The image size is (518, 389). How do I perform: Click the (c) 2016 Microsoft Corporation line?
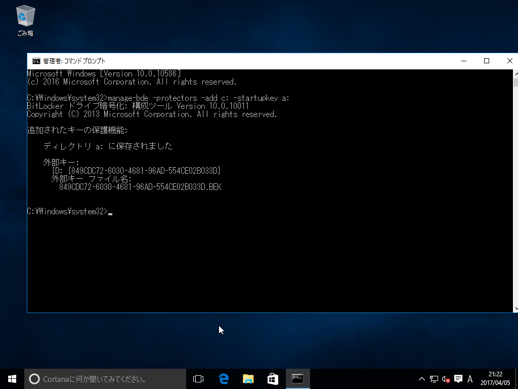tap(132, 82)
